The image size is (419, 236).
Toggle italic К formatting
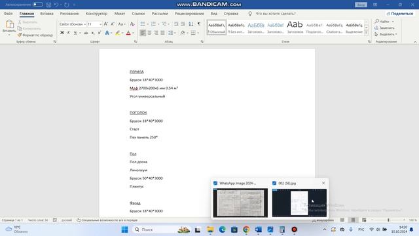[68, 33]
